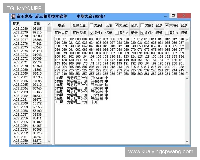Click 记录 button next to 条件4
Image resolution: width=200 pixels, height=160 pixels.
[x=184, y=33]
